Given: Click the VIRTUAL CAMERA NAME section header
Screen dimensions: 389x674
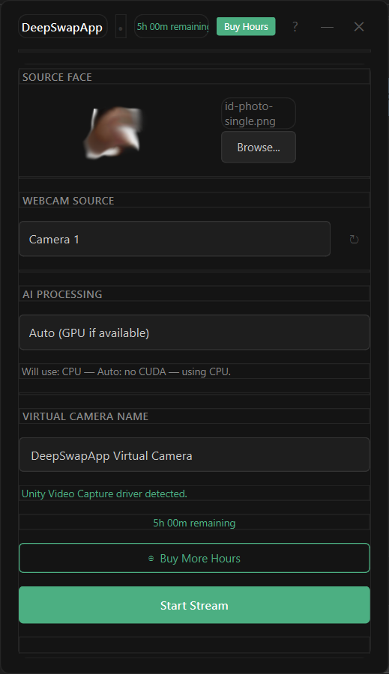Looking at the screenshot, I should point(85,416).
